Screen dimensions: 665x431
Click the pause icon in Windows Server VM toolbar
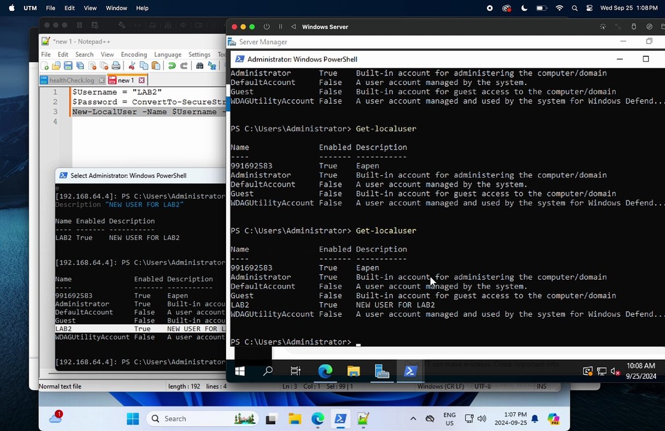(x=281, y=27)
